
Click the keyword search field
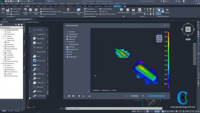click(x=150, y=1)
